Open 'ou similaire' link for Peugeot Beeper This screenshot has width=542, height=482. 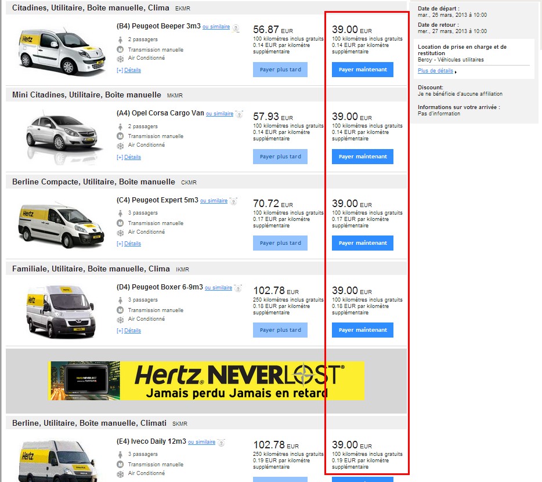(x=216, y=27)
